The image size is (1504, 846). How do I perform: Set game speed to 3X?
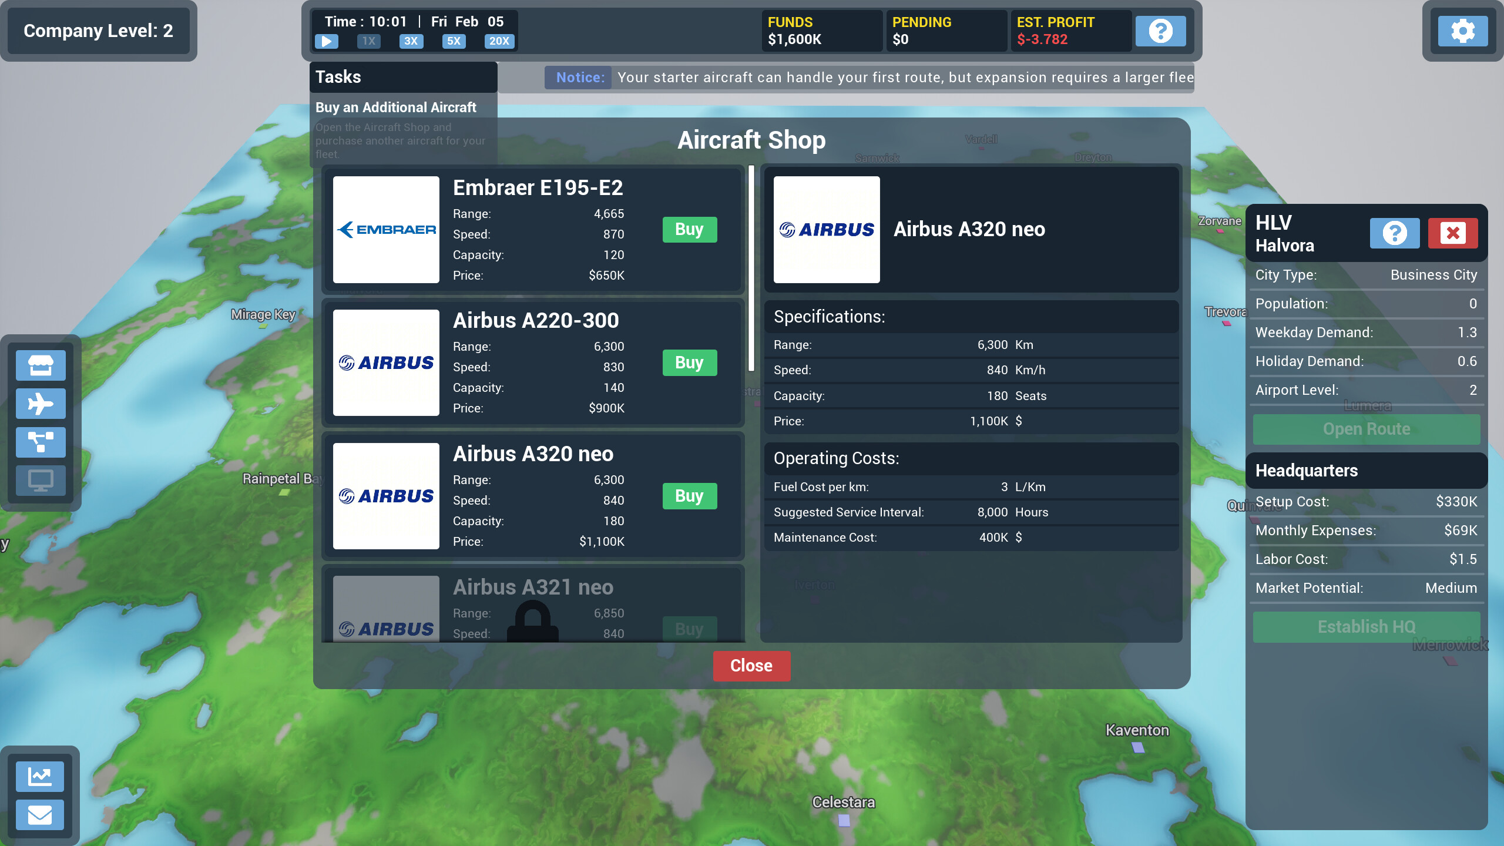411,41
